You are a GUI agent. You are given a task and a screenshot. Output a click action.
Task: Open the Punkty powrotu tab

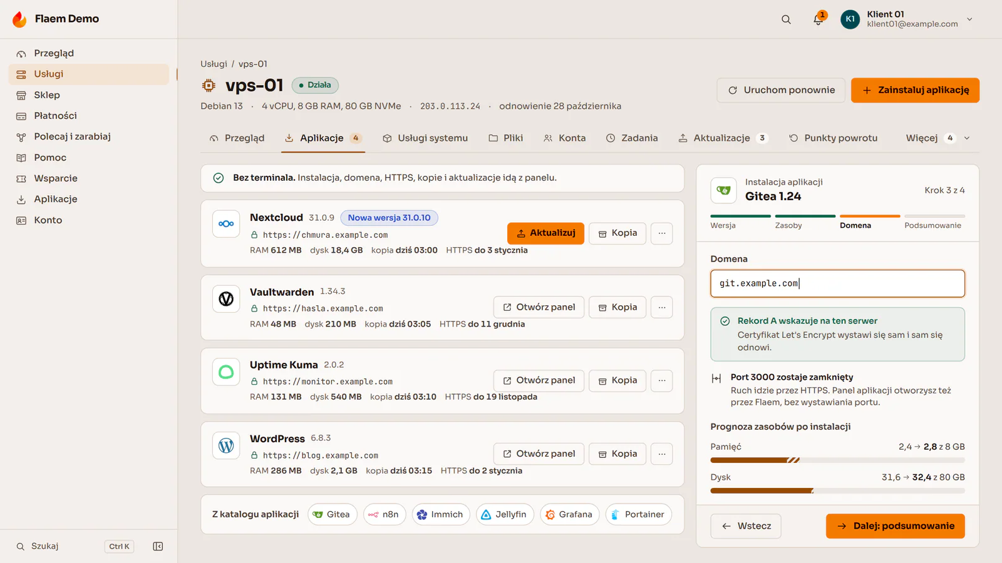click(x=833, y=138)
